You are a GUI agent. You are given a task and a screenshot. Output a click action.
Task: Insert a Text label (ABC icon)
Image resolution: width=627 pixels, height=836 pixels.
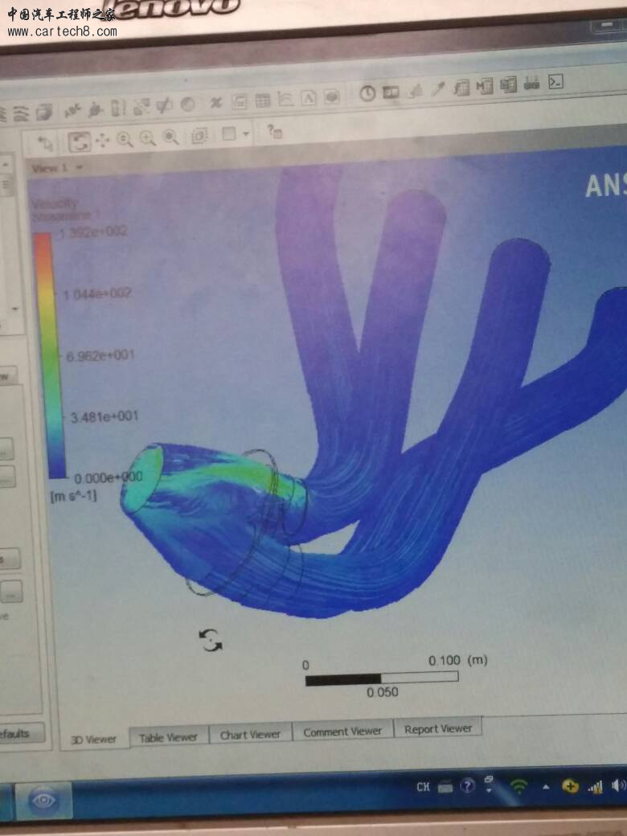73,110
